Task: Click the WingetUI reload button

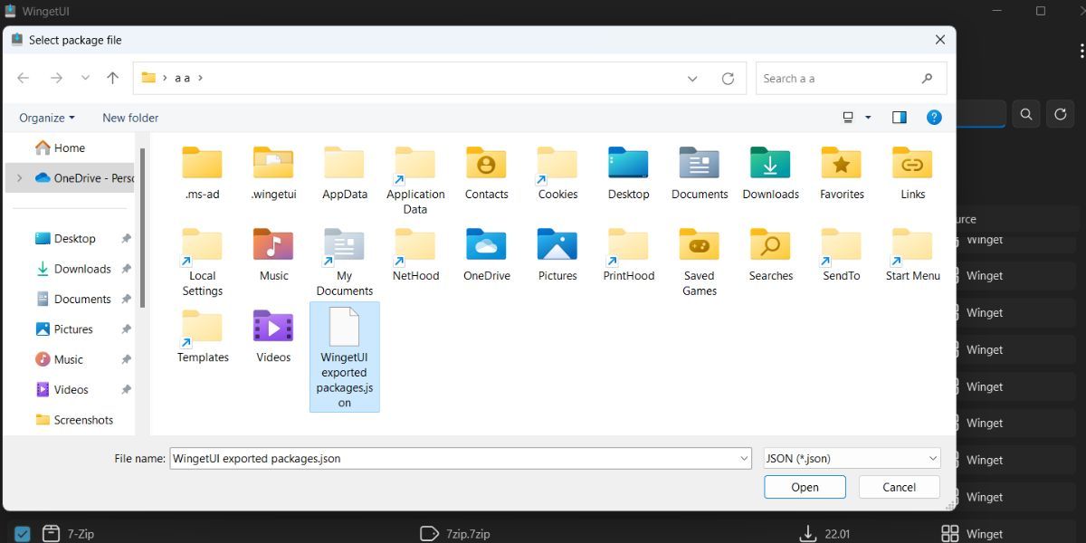Action: point(1061,114)
